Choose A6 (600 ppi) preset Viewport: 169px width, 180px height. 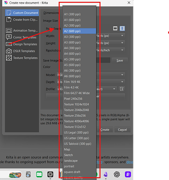79,76
